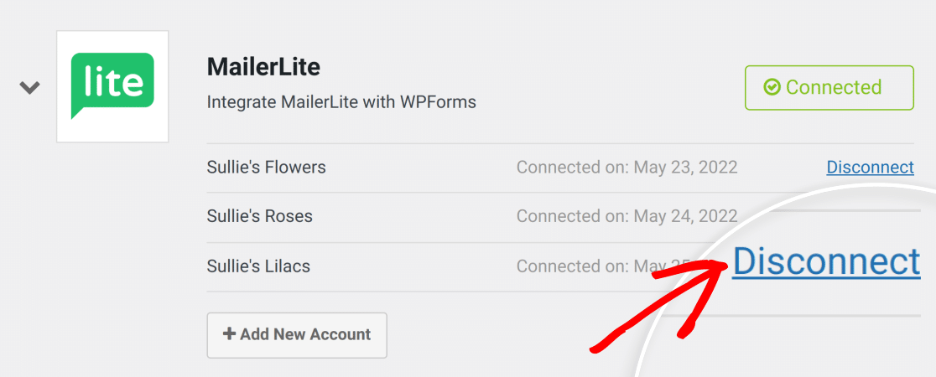Select the Sullie's Flowers account name
The height and width of the screenshot is (377, 936).
(x=266, y=167)
